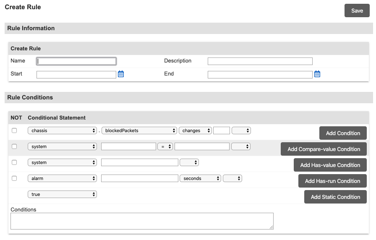Viewport: 376px width, 240px height.
Task: Click the Save button
Action: (x=357, y=10)
